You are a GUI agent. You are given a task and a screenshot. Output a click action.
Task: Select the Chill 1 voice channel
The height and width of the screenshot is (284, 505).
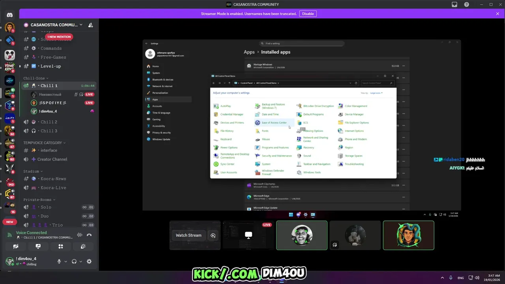pyautogui.click(x=58, y=86)
